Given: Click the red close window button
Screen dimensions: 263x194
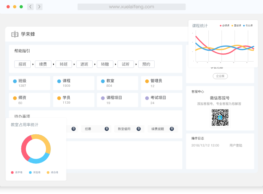Looking at the screenshot, I should (8, 7).
